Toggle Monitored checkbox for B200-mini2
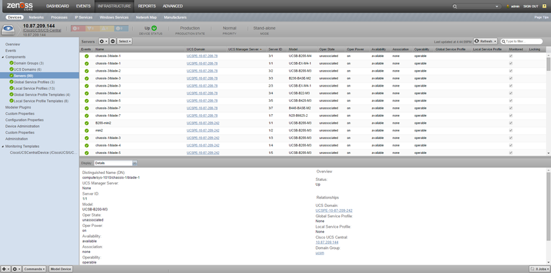 click(x=510, y=123)
